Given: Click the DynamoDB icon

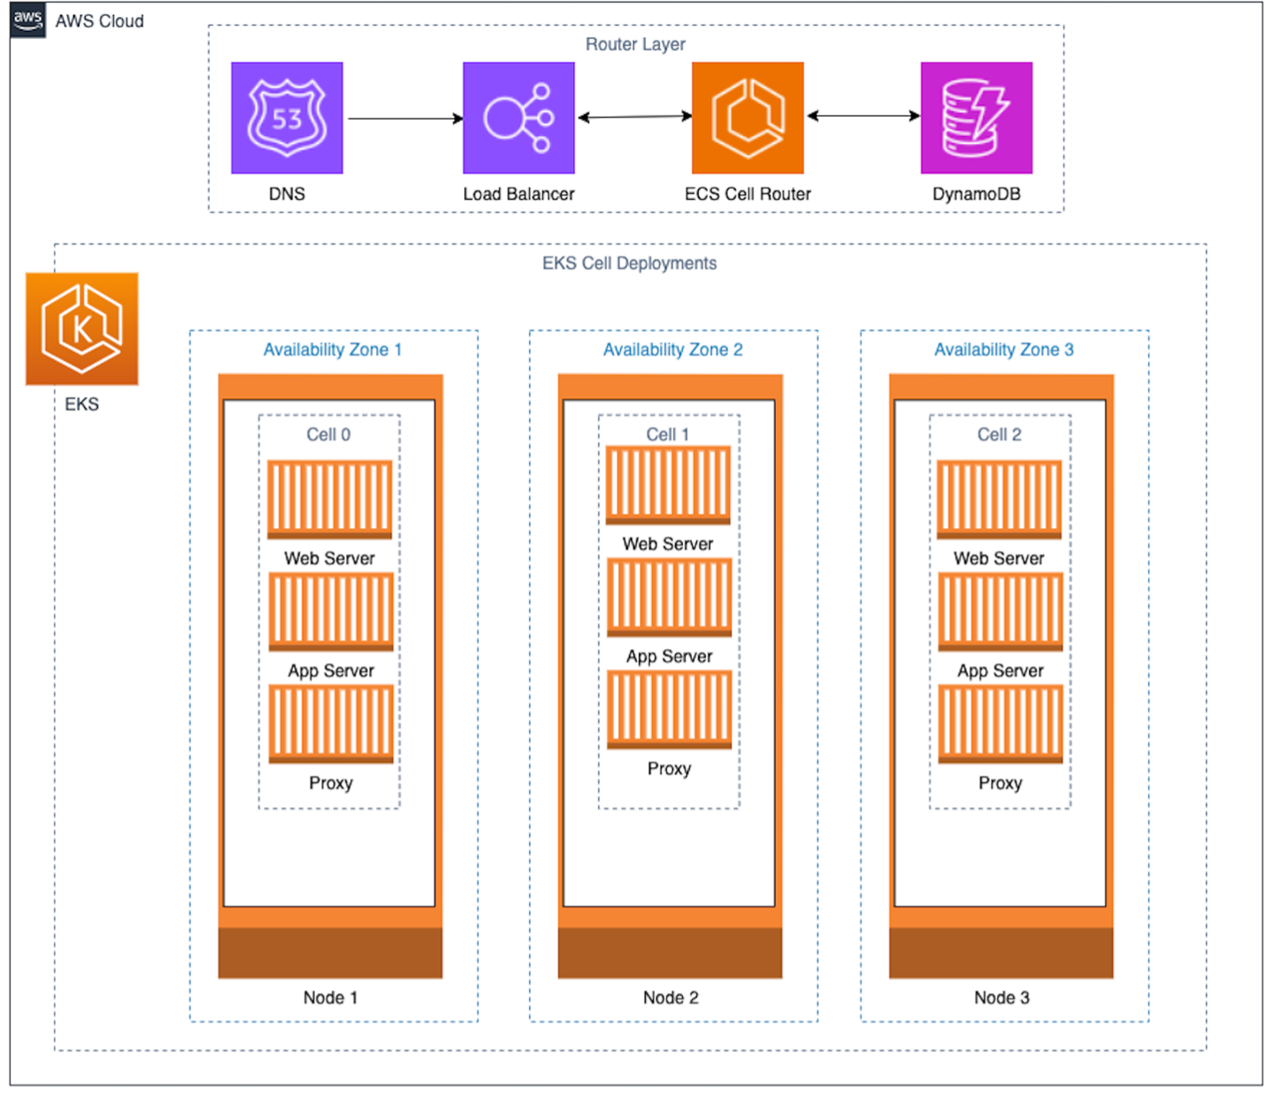Looking at the screenshot, I should [x=977, y=118].
